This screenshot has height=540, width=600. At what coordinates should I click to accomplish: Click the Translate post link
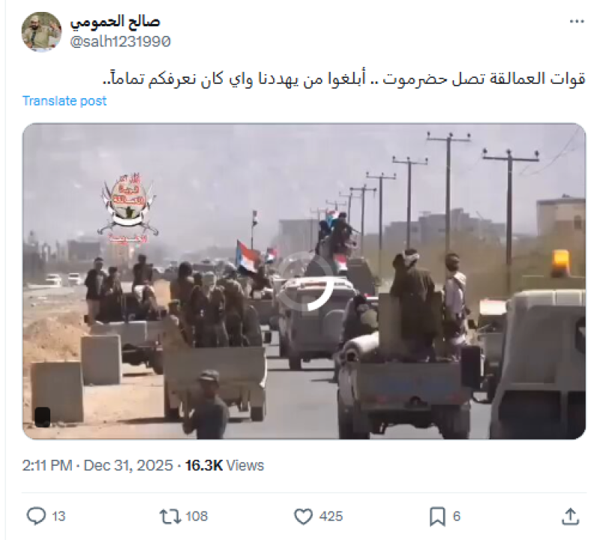coord(64,100)
